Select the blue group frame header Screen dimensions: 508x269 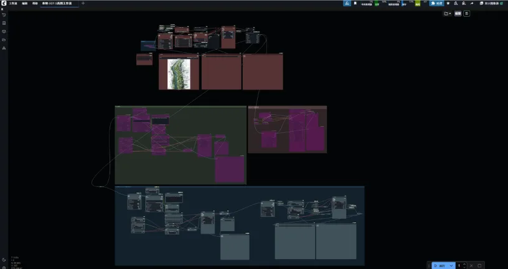coord(240,187)
